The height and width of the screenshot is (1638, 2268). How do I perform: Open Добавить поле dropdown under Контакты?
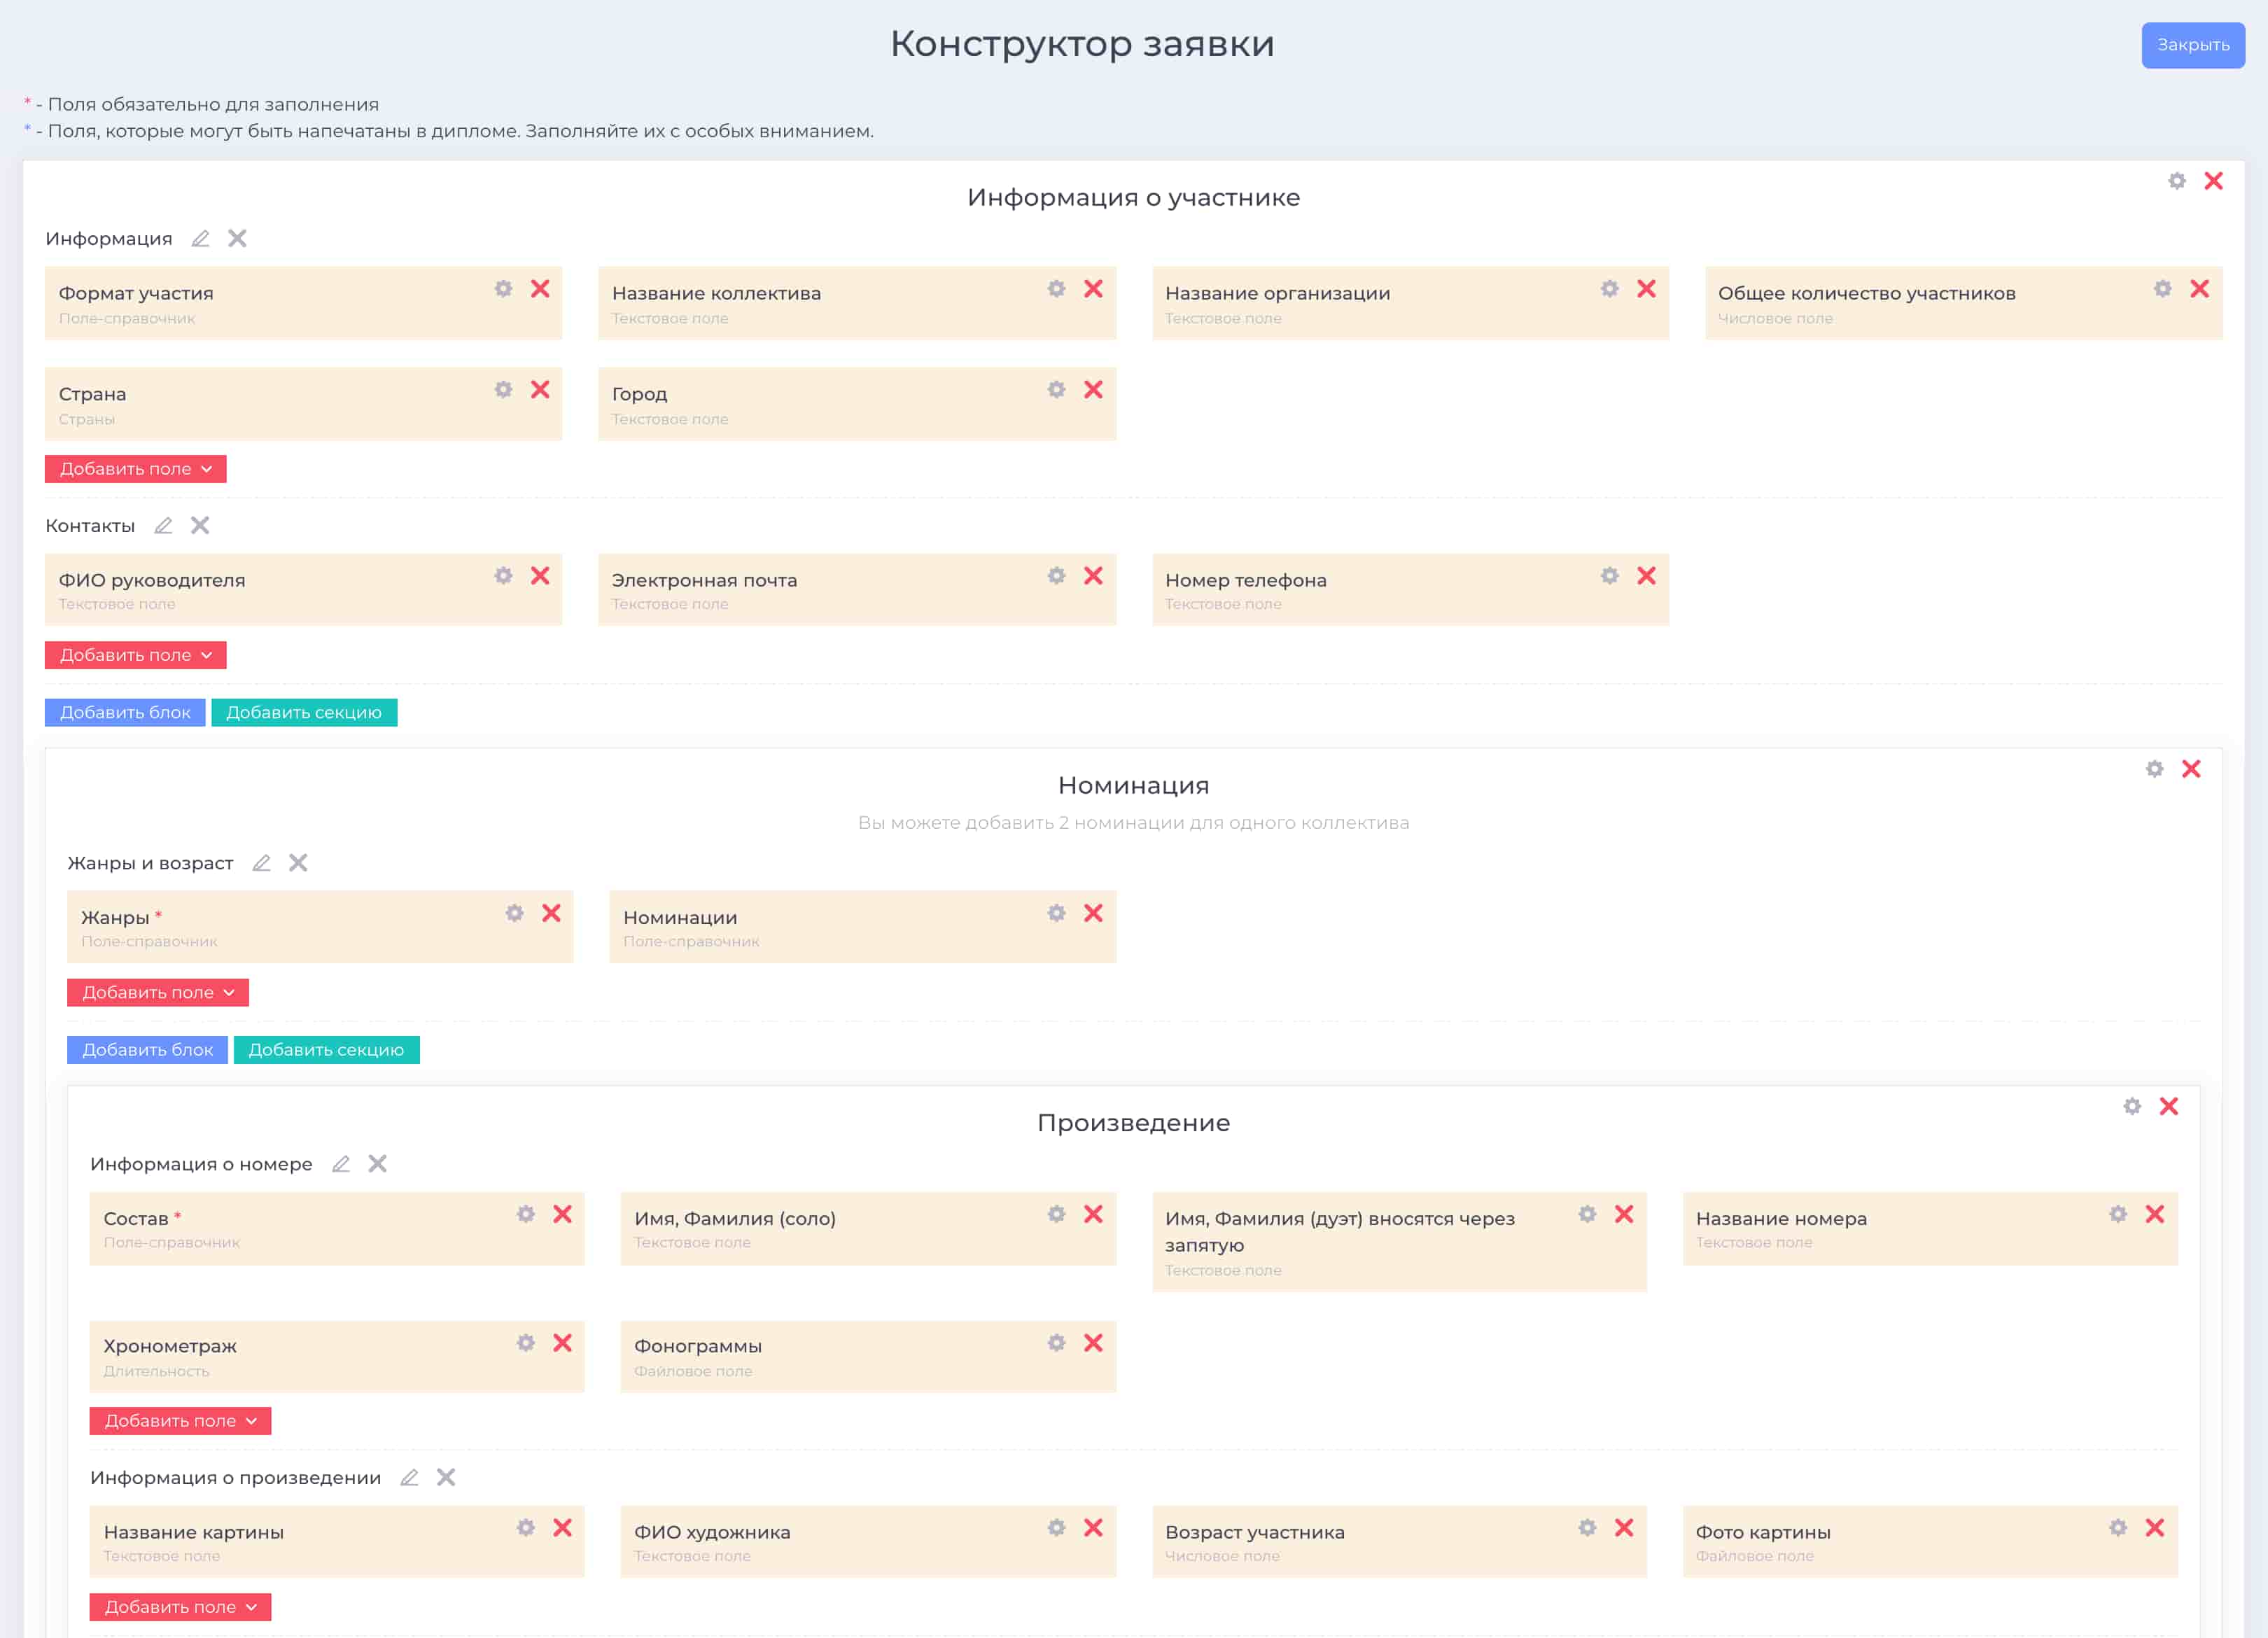135,655
